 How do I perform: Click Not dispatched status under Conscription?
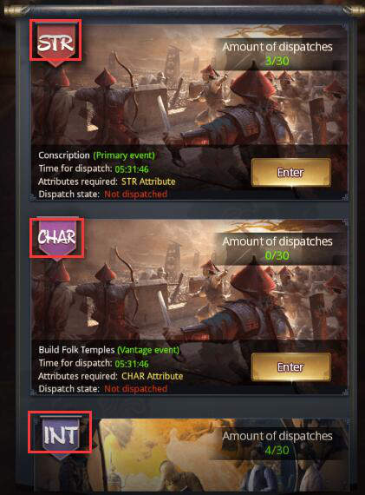click(135, 195)
